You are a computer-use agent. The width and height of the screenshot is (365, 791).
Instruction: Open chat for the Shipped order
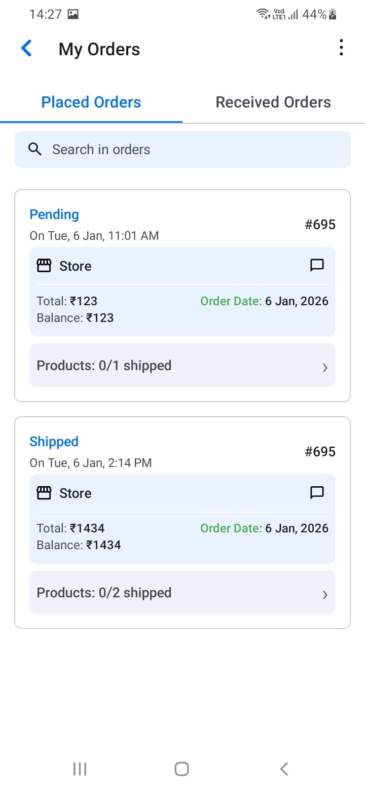pyautogui.click(x=317, y=492)
